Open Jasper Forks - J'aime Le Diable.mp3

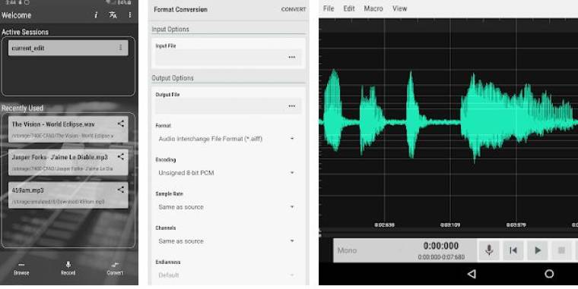tap(68, 162)
